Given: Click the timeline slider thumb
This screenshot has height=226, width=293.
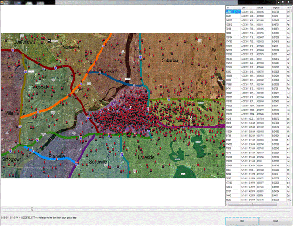Looking at the screenshot, I should pos(32,209).
